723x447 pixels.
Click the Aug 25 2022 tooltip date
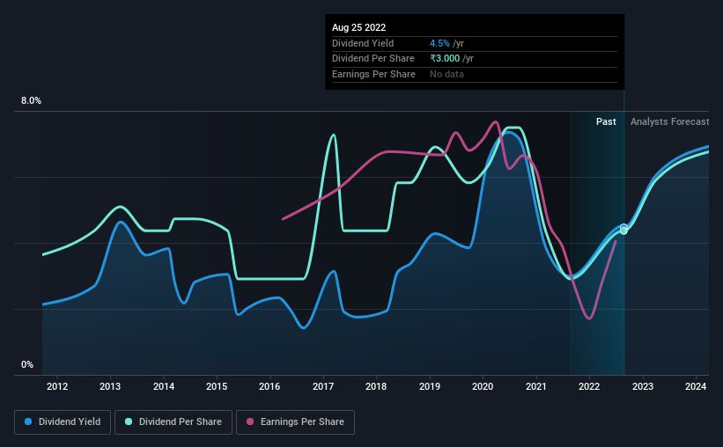point(358,27)
